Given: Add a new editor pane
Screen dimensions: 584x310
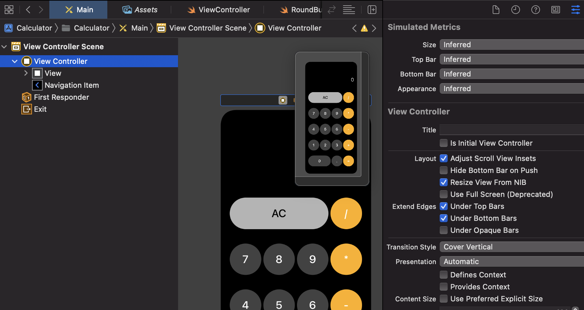Looking at the screenshot, I should (x=372, y=10).
